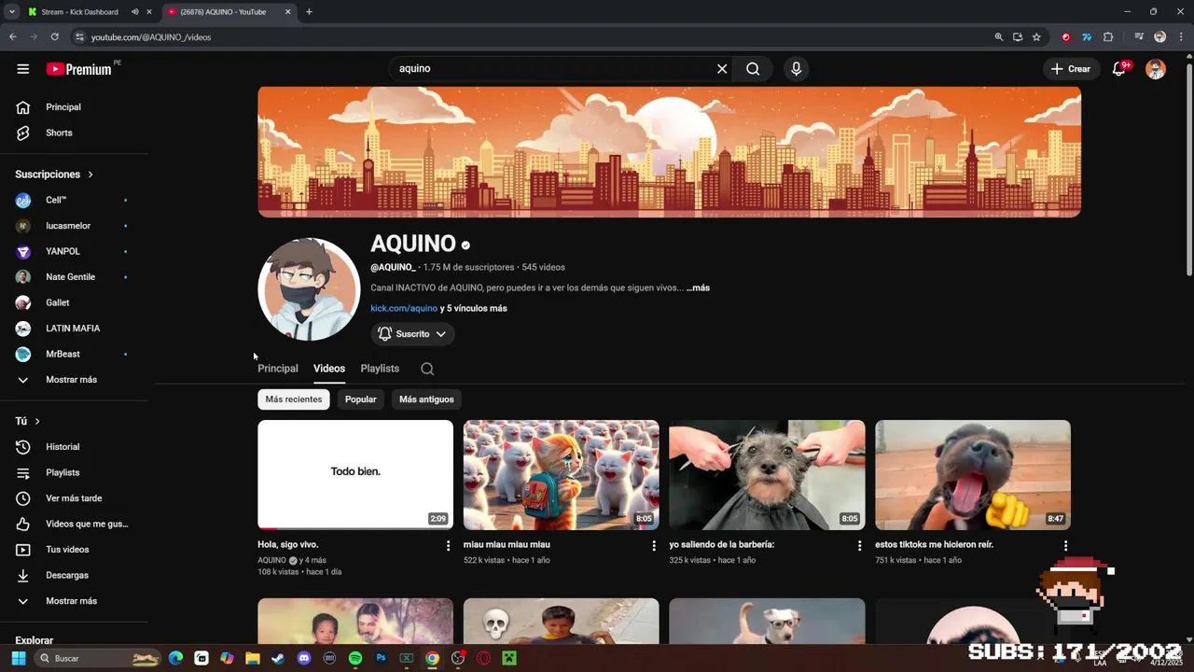The width and height of the screenshot is (1194, 672).
Task: Select the Más antiguos filter chip
Action: tap(426, 399)
